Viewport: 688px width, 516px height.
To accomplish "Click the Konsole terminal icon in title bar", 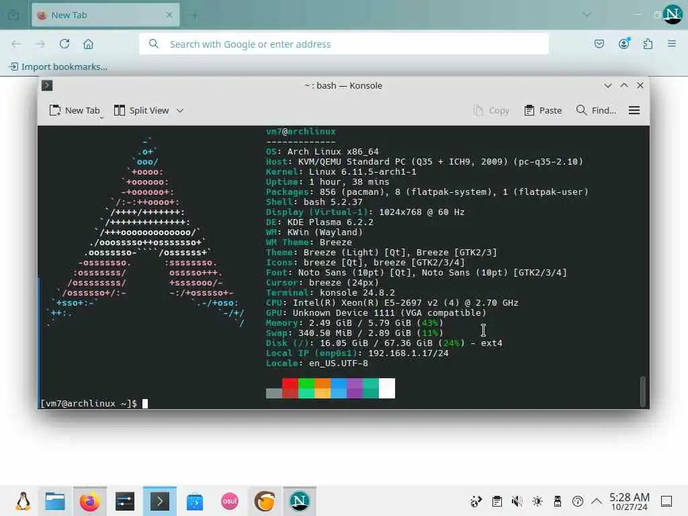I will pyautogui.click(x=47, y=85).
